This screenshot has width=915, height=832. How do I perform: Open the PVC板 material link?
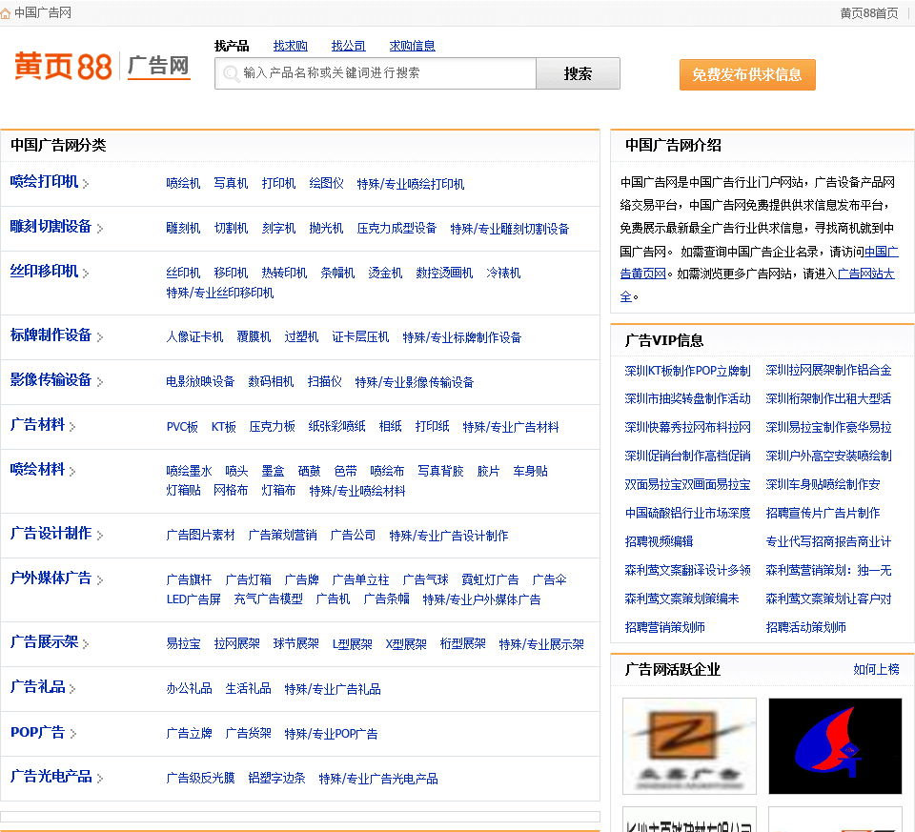coord(182,427)
